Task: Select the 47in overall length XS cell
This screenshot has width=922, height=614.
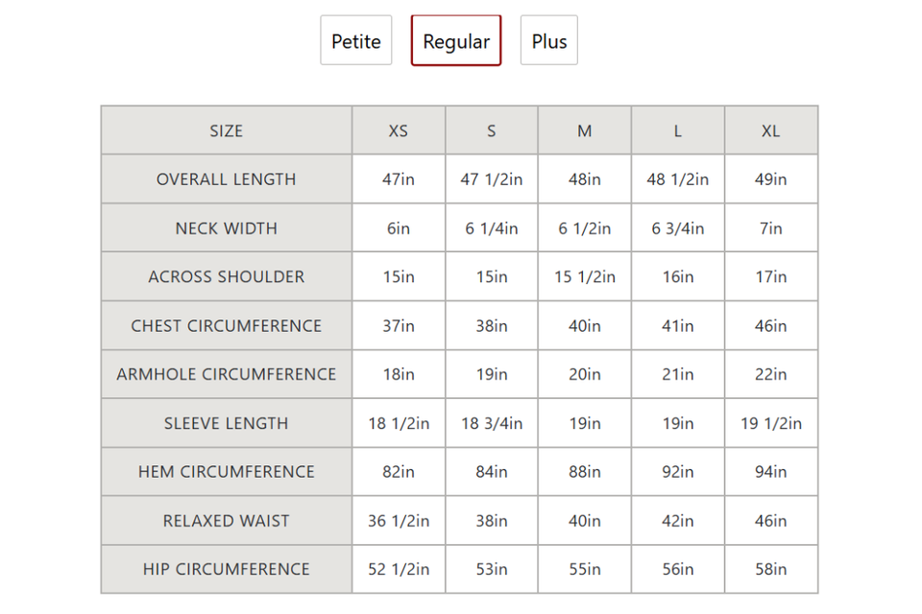Action: pyautogui.click(x=399, y=179)
